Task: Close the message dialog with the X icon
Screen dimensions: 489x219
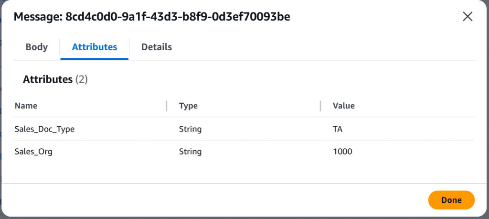Action: (x=468, y=17)
